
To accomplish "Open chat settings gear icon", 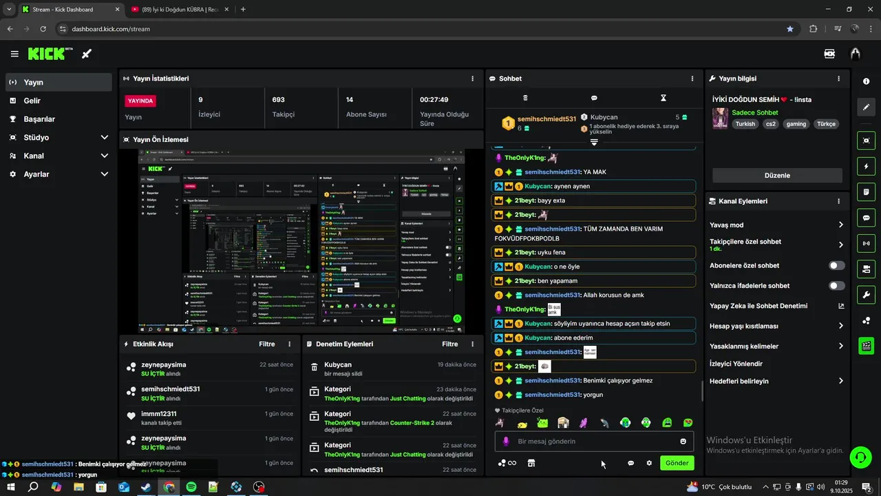I will tap(648, 463).
